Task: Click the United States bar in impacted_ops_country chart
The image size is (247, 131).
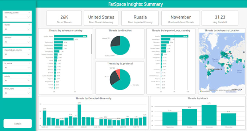Action: tap(163, 48)
